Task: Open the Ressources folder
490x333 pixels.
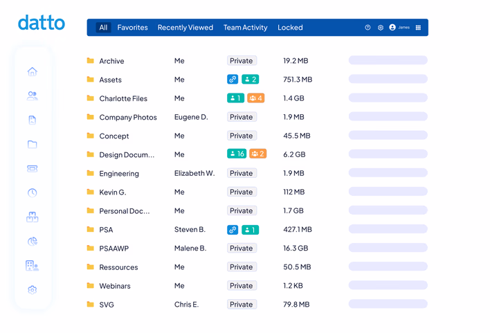Action: coord(118,267)
